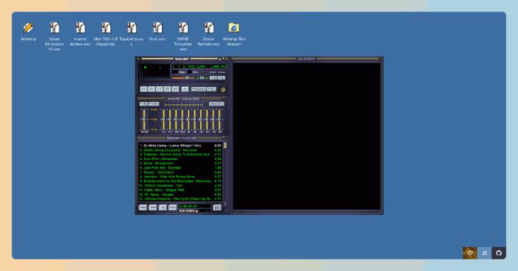Viewport: 518px width, 271px height.
Task: Click the Winamp lightning bolt logo
Action: 223,90
